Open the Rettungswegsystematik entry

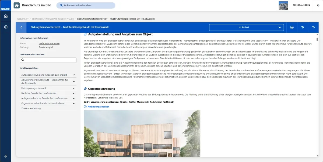[x=34, y=88]
